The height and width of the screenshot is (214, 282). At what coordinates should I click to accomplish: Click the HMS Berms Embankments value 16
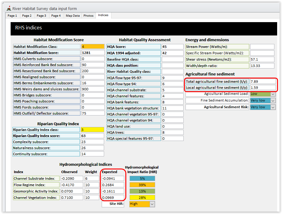(x=93, y=83)
